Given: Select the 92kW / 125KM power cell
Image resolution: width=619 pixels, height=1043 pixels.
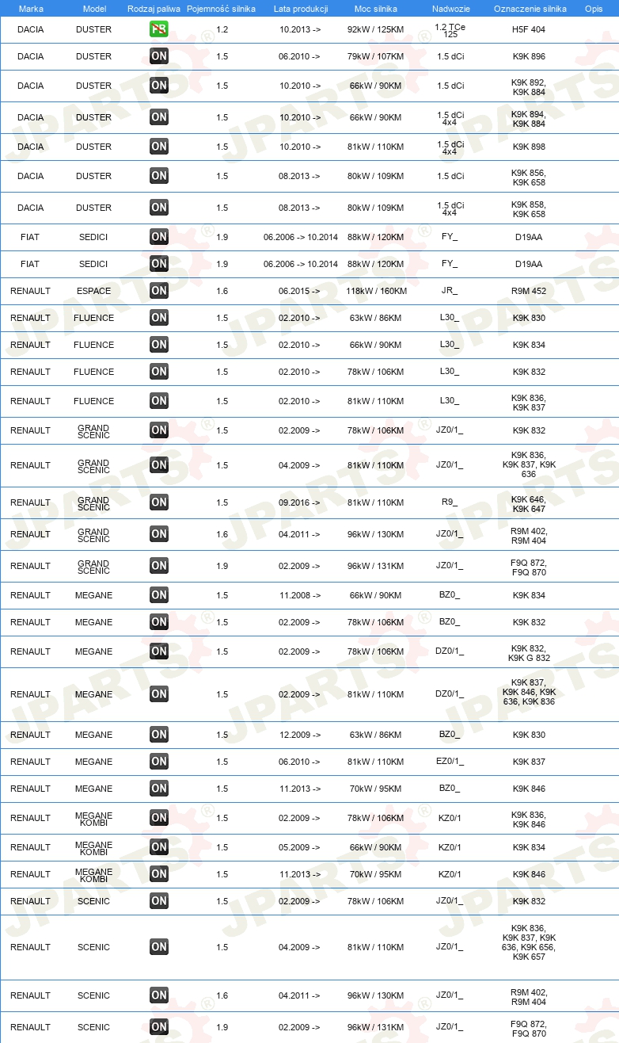Looking at the screenshot, I should 376,29.
